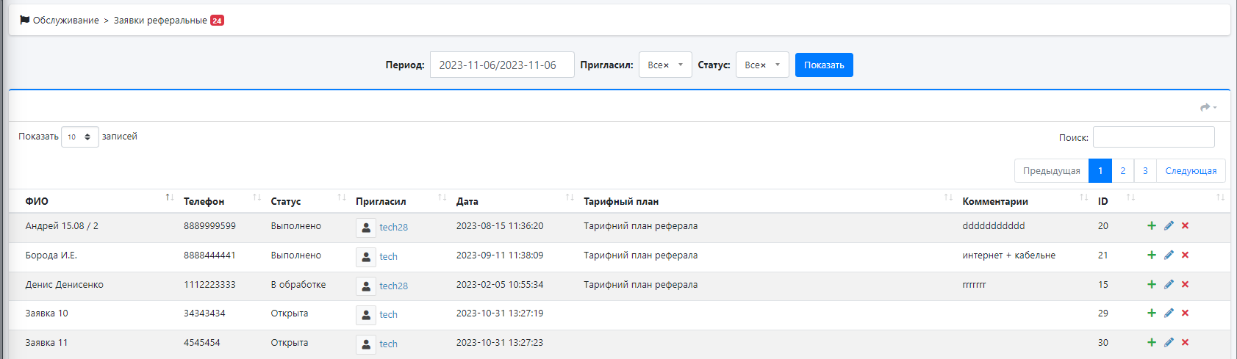Click the flag icon next to Обслуживание
Screen dimensions: 1237x359
click(x=25, y=21)
